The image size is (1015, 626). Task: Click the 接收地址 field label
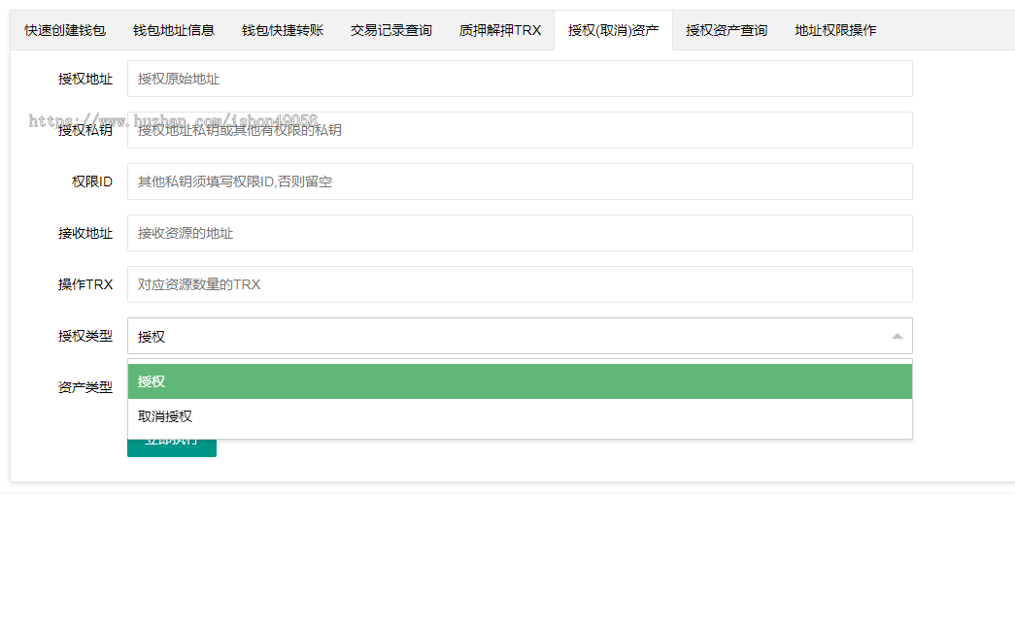click(x=85, y=233)
